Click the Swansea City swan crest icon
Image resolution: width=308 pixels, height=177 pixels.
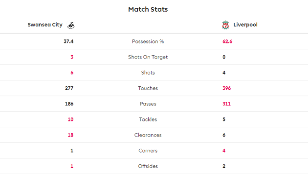(x=71, y=25)
